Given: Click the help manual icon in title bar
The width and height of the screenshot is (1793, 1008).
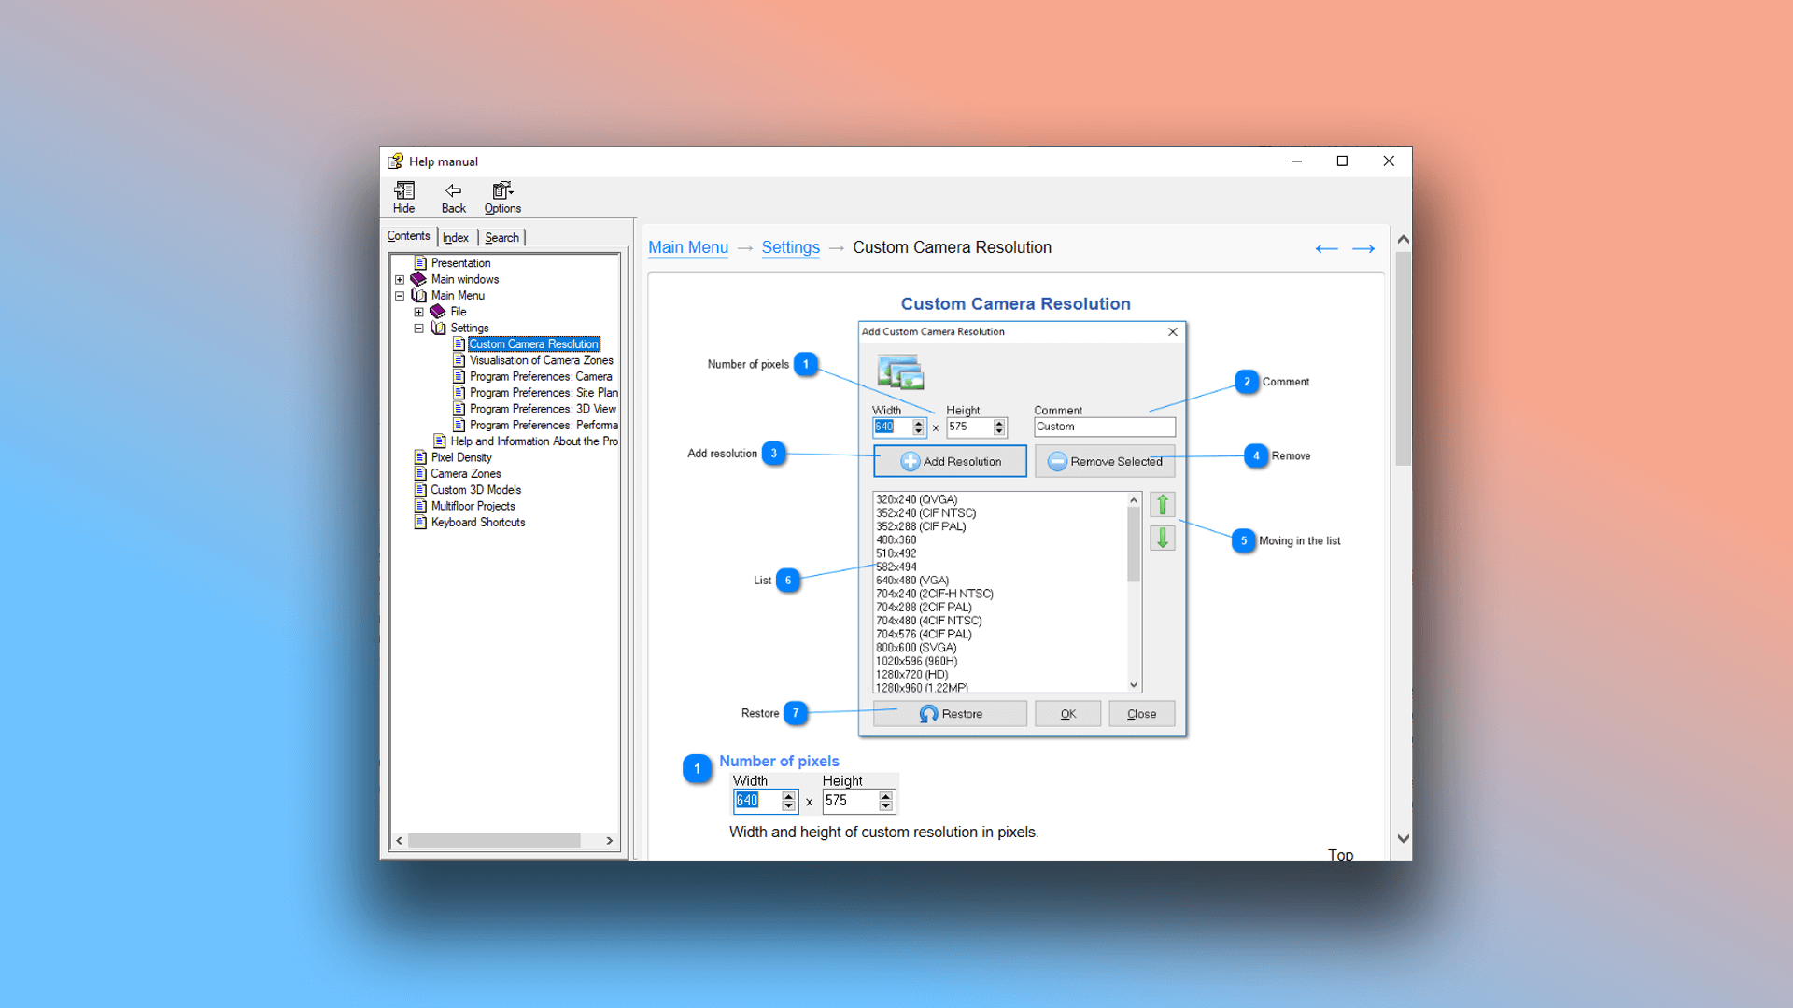Looking at the screenshot, I should pyautogui.click(x=396, y=161).
